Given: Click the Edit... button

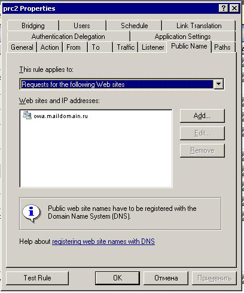Looking at the screenshot, I should pos(202,133).
